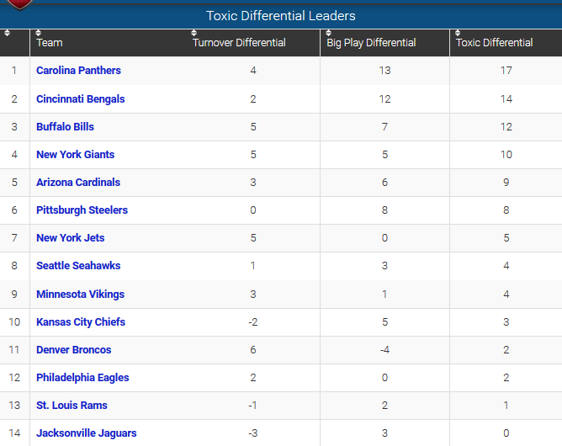The image size is (562, 446).
Task: Select Kansas City Chiefs turnover value -2
Action: [253, 322]
